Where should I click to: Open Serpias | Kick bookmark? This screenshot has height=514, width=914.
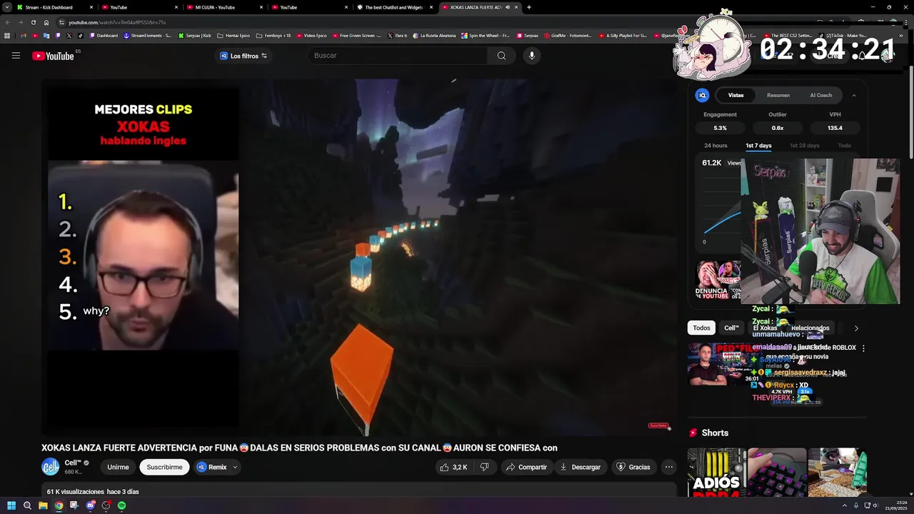tap(195, 35)
